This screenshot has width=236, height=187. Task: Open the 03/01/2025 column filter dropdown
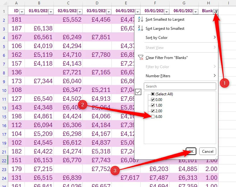pyautogui.click(x=109, y=12)
